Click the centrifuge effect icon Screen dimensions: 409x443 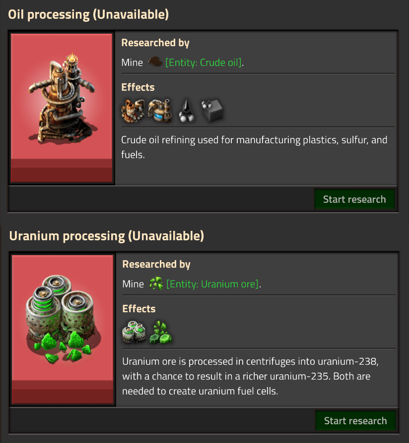(x=134, y=332)
